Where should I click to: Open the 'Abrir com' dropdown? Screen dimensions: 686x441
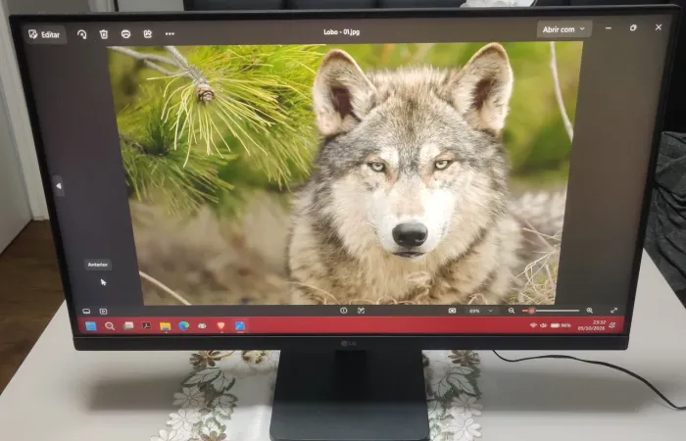tap(563, 29)
